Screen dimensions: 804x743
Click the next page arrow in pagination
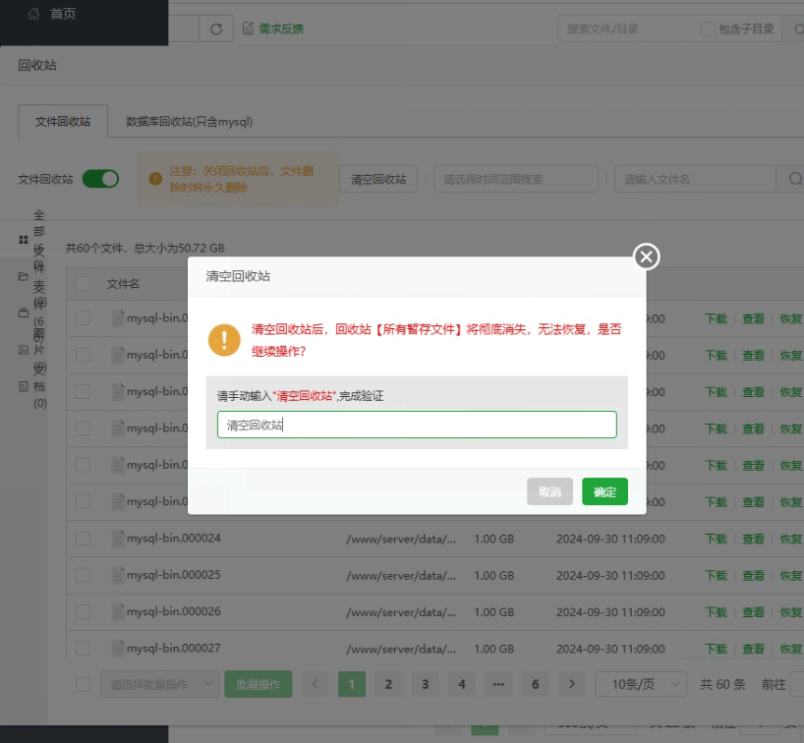coord(571,684)
